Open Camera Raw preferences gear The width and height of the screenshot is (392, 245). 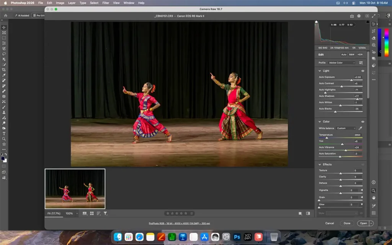359,16
